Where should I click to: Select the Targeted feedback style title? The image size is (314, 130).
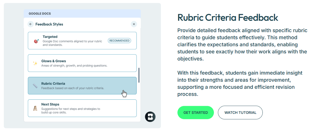point(50,37)
